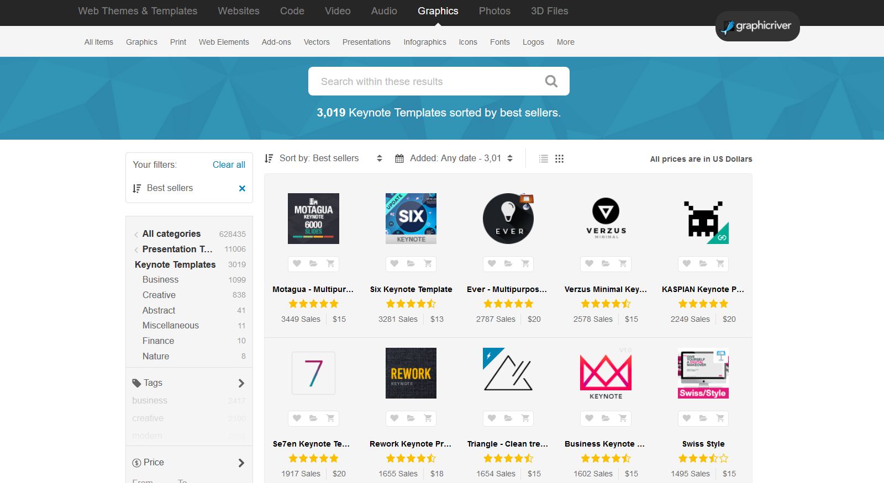884x483 pixels.
Task: Select the Infographics subcategory menu
Action: (x=425, y=42)
